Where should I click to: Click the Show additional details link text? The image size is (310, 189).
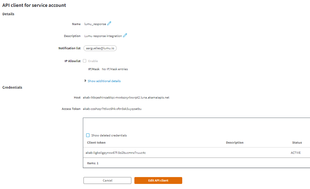pyautogui.click(x=104, y=81)
